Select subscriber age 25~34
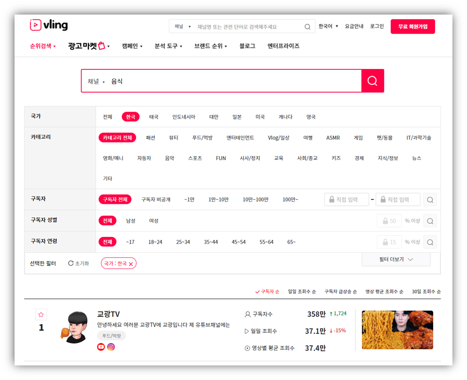This screenshot has height=380, width=467. point(183,242)
